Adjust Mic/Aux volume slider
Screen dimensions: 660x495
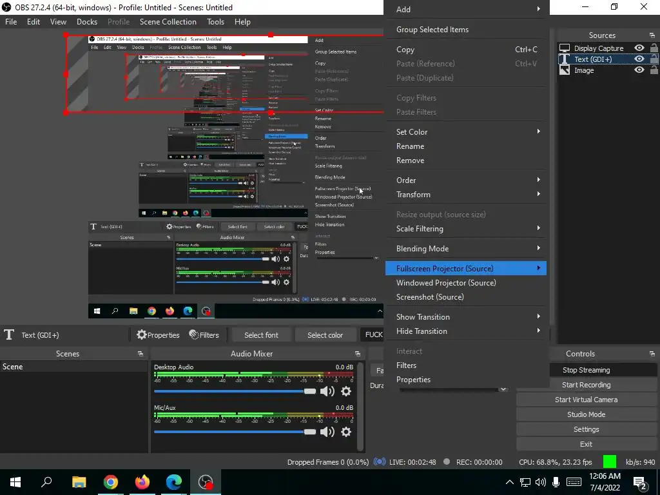pyautogui.click(x=235, y=431)
